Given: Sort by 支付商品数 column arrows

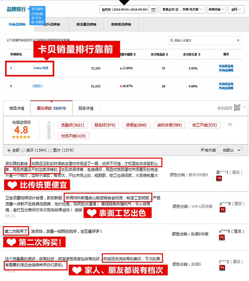Looking at the screenshot, I should click(x=167, y=54).
